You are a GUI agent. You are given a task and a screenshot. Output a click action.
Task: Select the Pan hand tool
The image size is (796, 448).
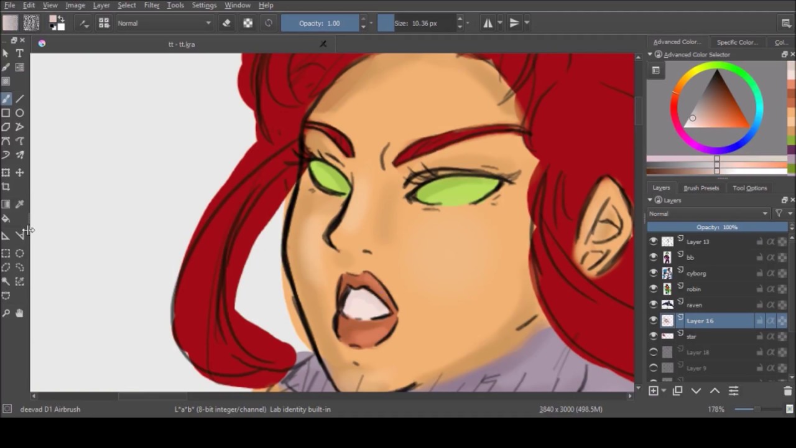coord(20,314)
